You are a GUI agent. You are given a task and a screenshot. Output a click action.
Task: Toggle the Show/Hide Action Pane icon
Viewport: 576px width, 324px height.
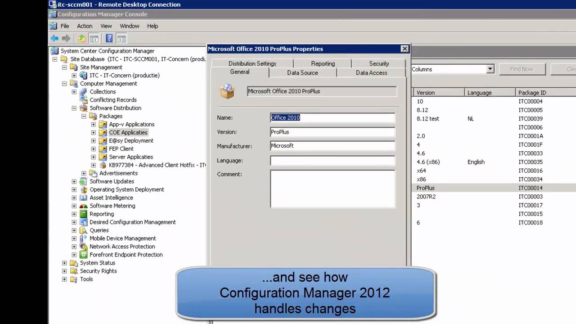(121, 38)
